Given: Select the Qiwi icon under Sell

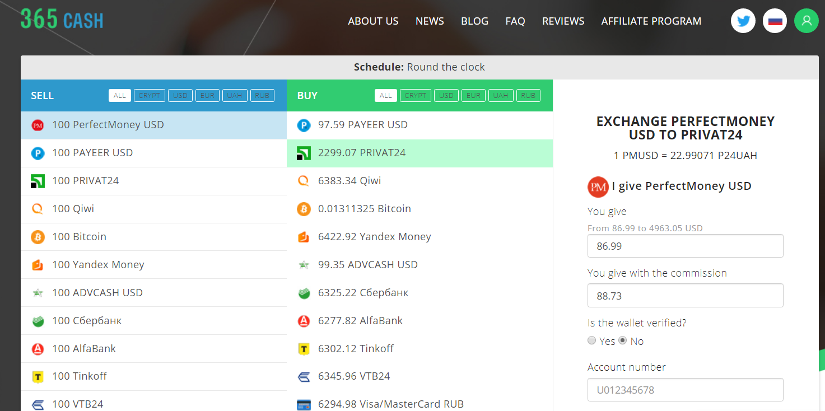Looking at the screenshot, I should pos(38,209).
